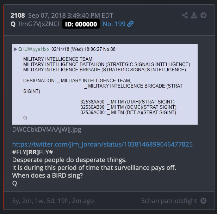
Task: Click the relative time ago text in the footer
Action: click(x=53, y=201)
